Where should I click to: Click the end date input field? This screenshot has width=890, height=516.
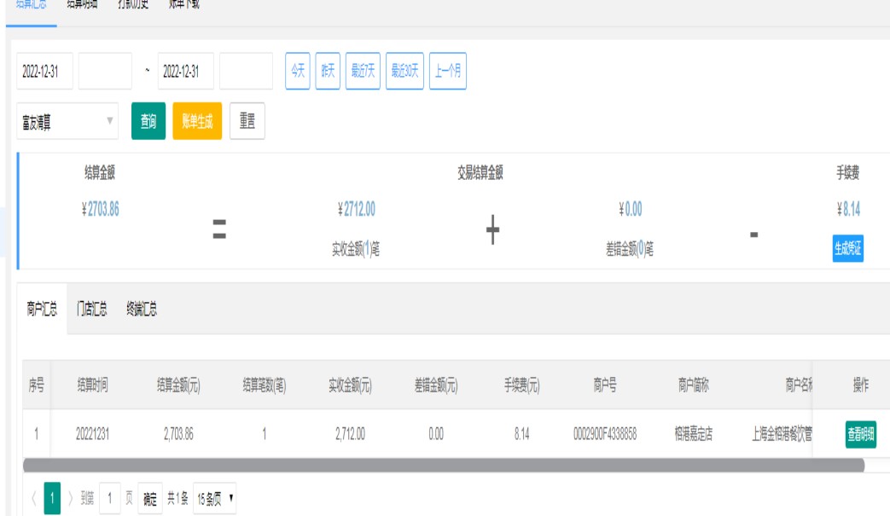point(186,71)
